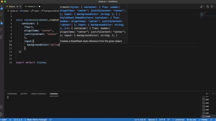Open the Source Control view

point(1,22)
